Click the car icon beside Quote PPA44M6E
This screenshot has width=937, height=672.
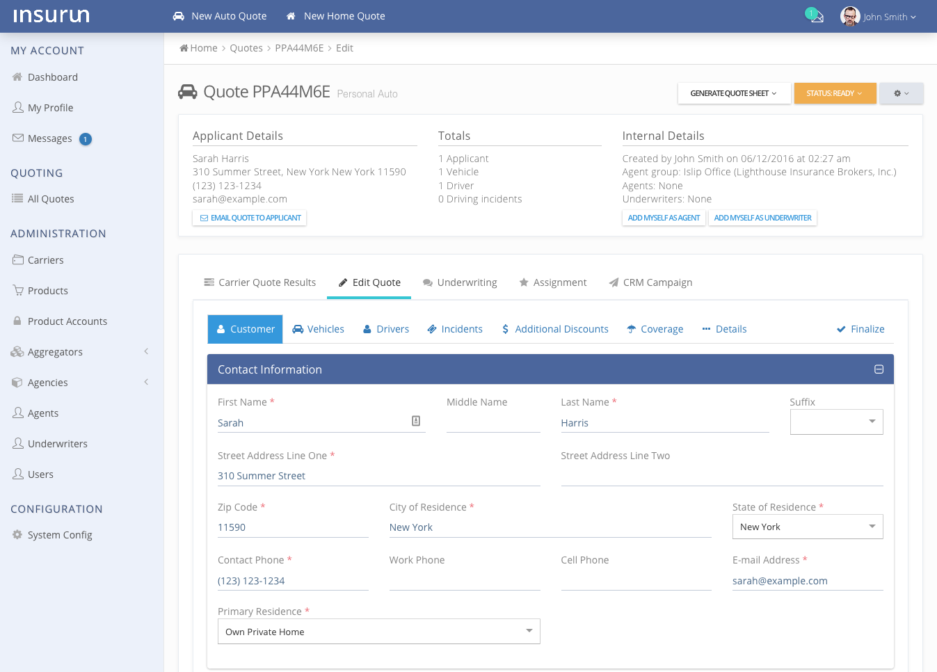tap(188, 92)
